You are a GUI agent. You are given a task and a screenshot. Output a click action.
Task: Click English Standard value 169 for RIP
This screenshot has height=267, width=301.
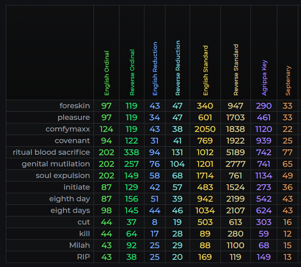click(x=205, y=257)
